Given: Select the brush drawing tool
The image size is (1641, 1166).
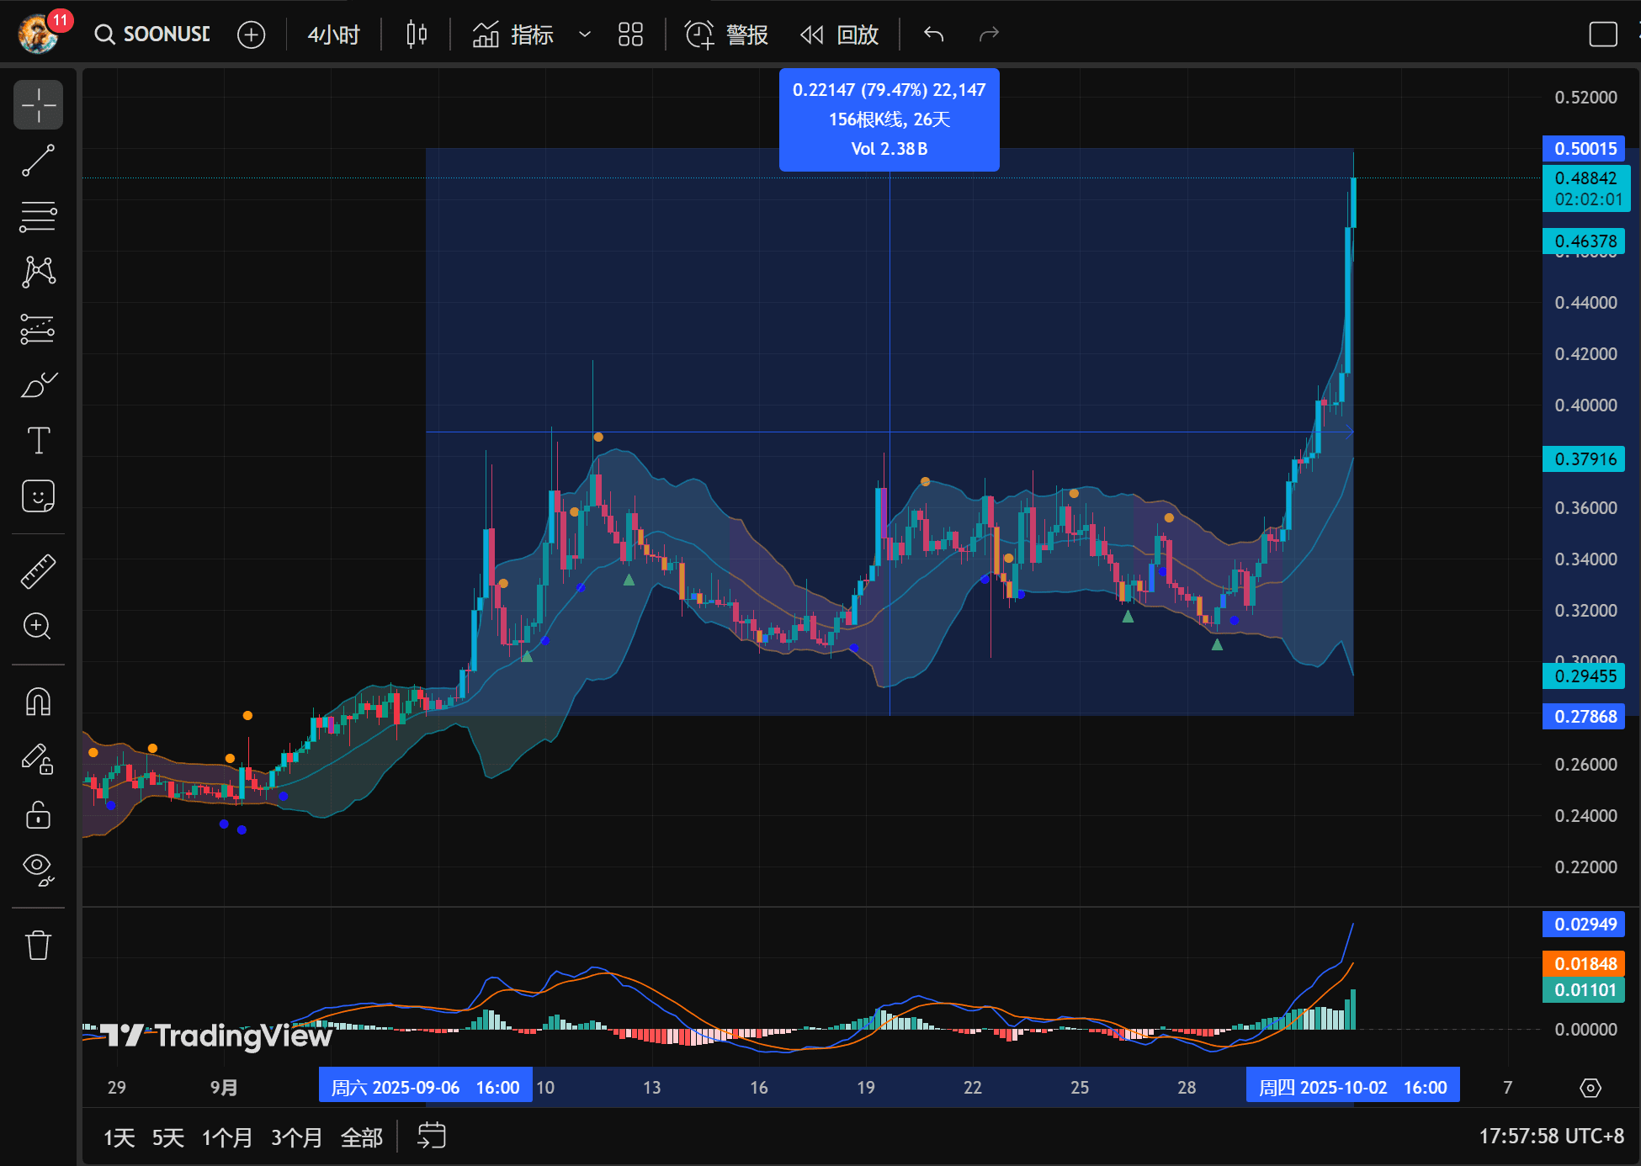Looking at the screenshot, I should [38, 384].
